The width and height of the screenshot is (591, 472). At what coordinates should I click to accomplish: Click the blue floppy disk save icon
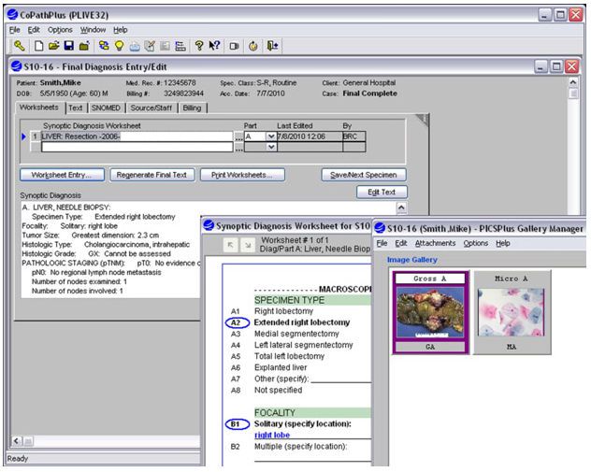pos(69,46)
